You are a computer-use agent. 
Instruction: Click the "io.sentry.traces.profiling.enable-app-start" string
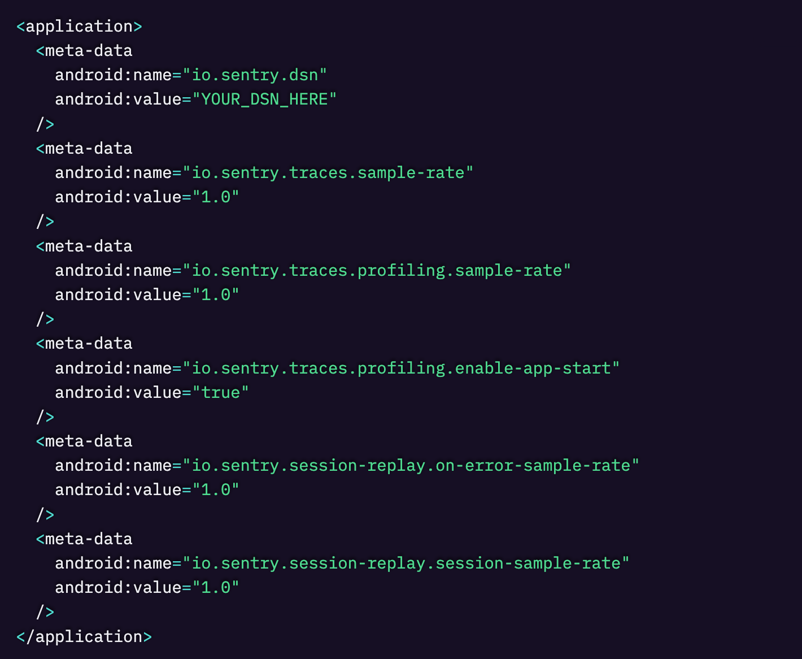tap(401, 368)
